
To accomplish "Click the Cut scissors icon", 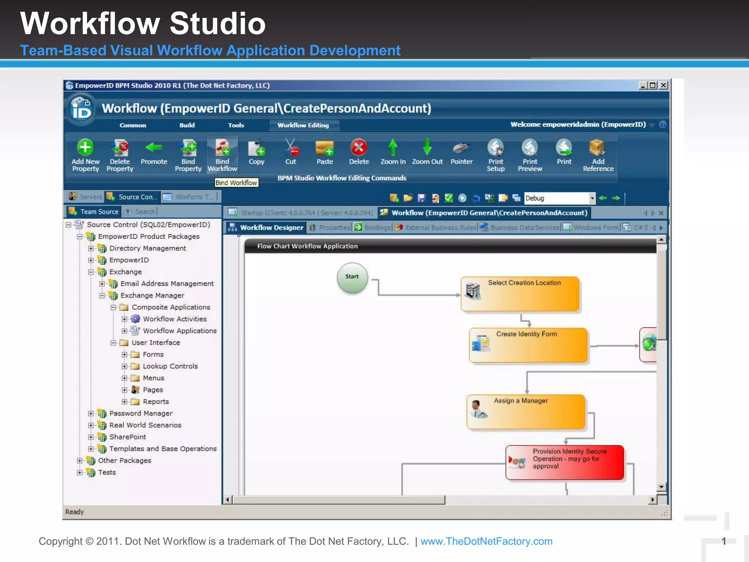I will (291, 148).
